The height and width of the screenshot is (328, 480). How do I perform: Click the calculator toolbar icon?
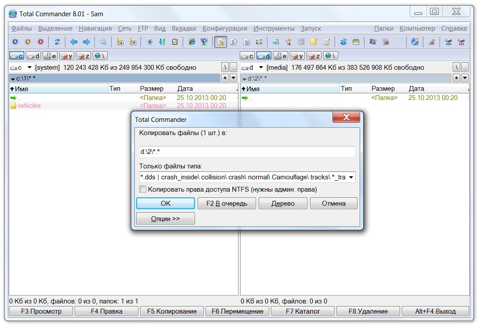point(301,42)
